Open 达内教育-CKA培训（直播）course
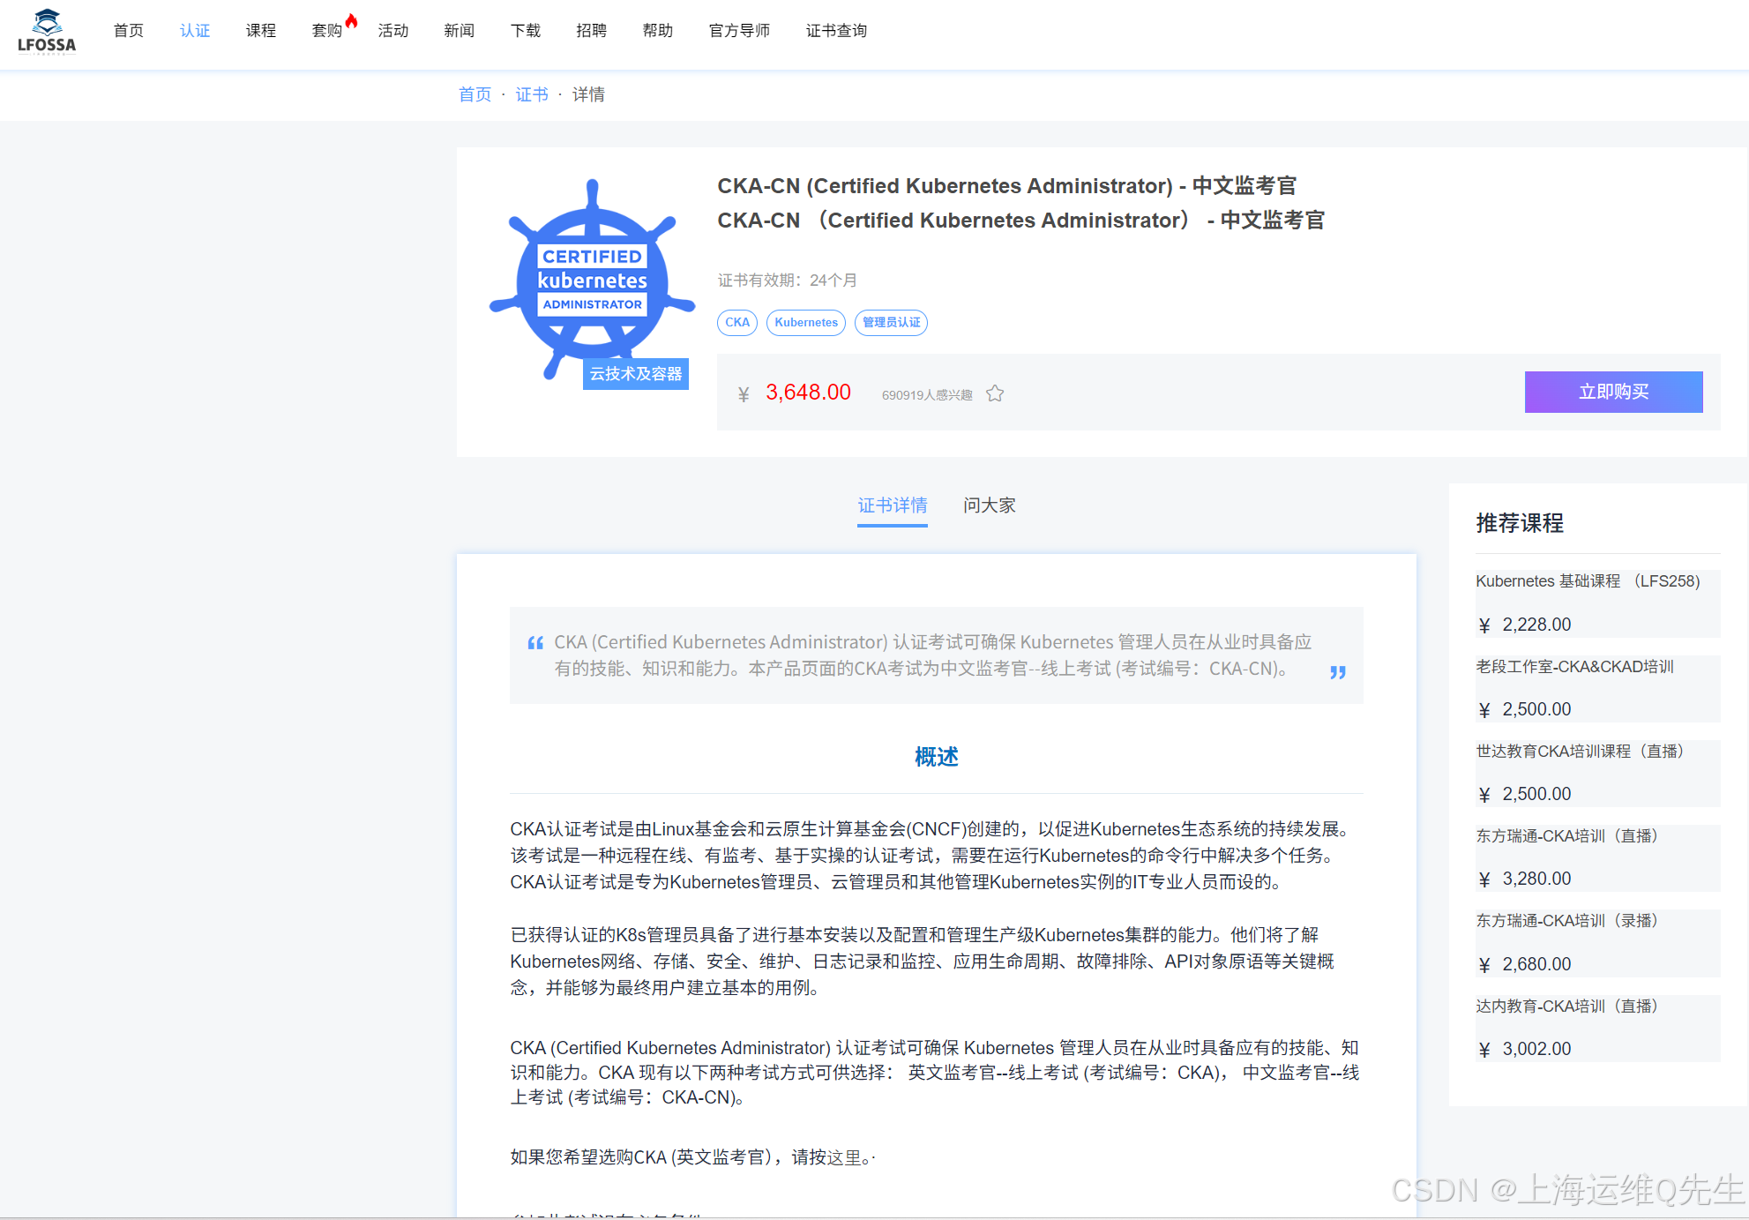Viewport: 1749px width, 1220px height. point(1567,1007)
